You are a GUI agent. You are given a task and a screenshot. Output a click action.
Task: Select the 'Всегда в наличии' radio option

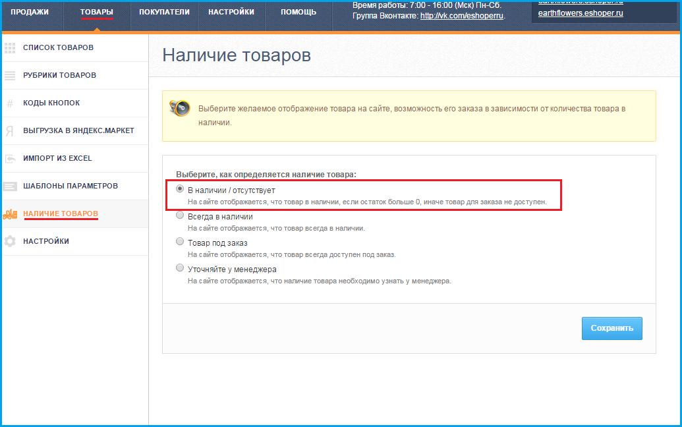[x=180, y=215]
